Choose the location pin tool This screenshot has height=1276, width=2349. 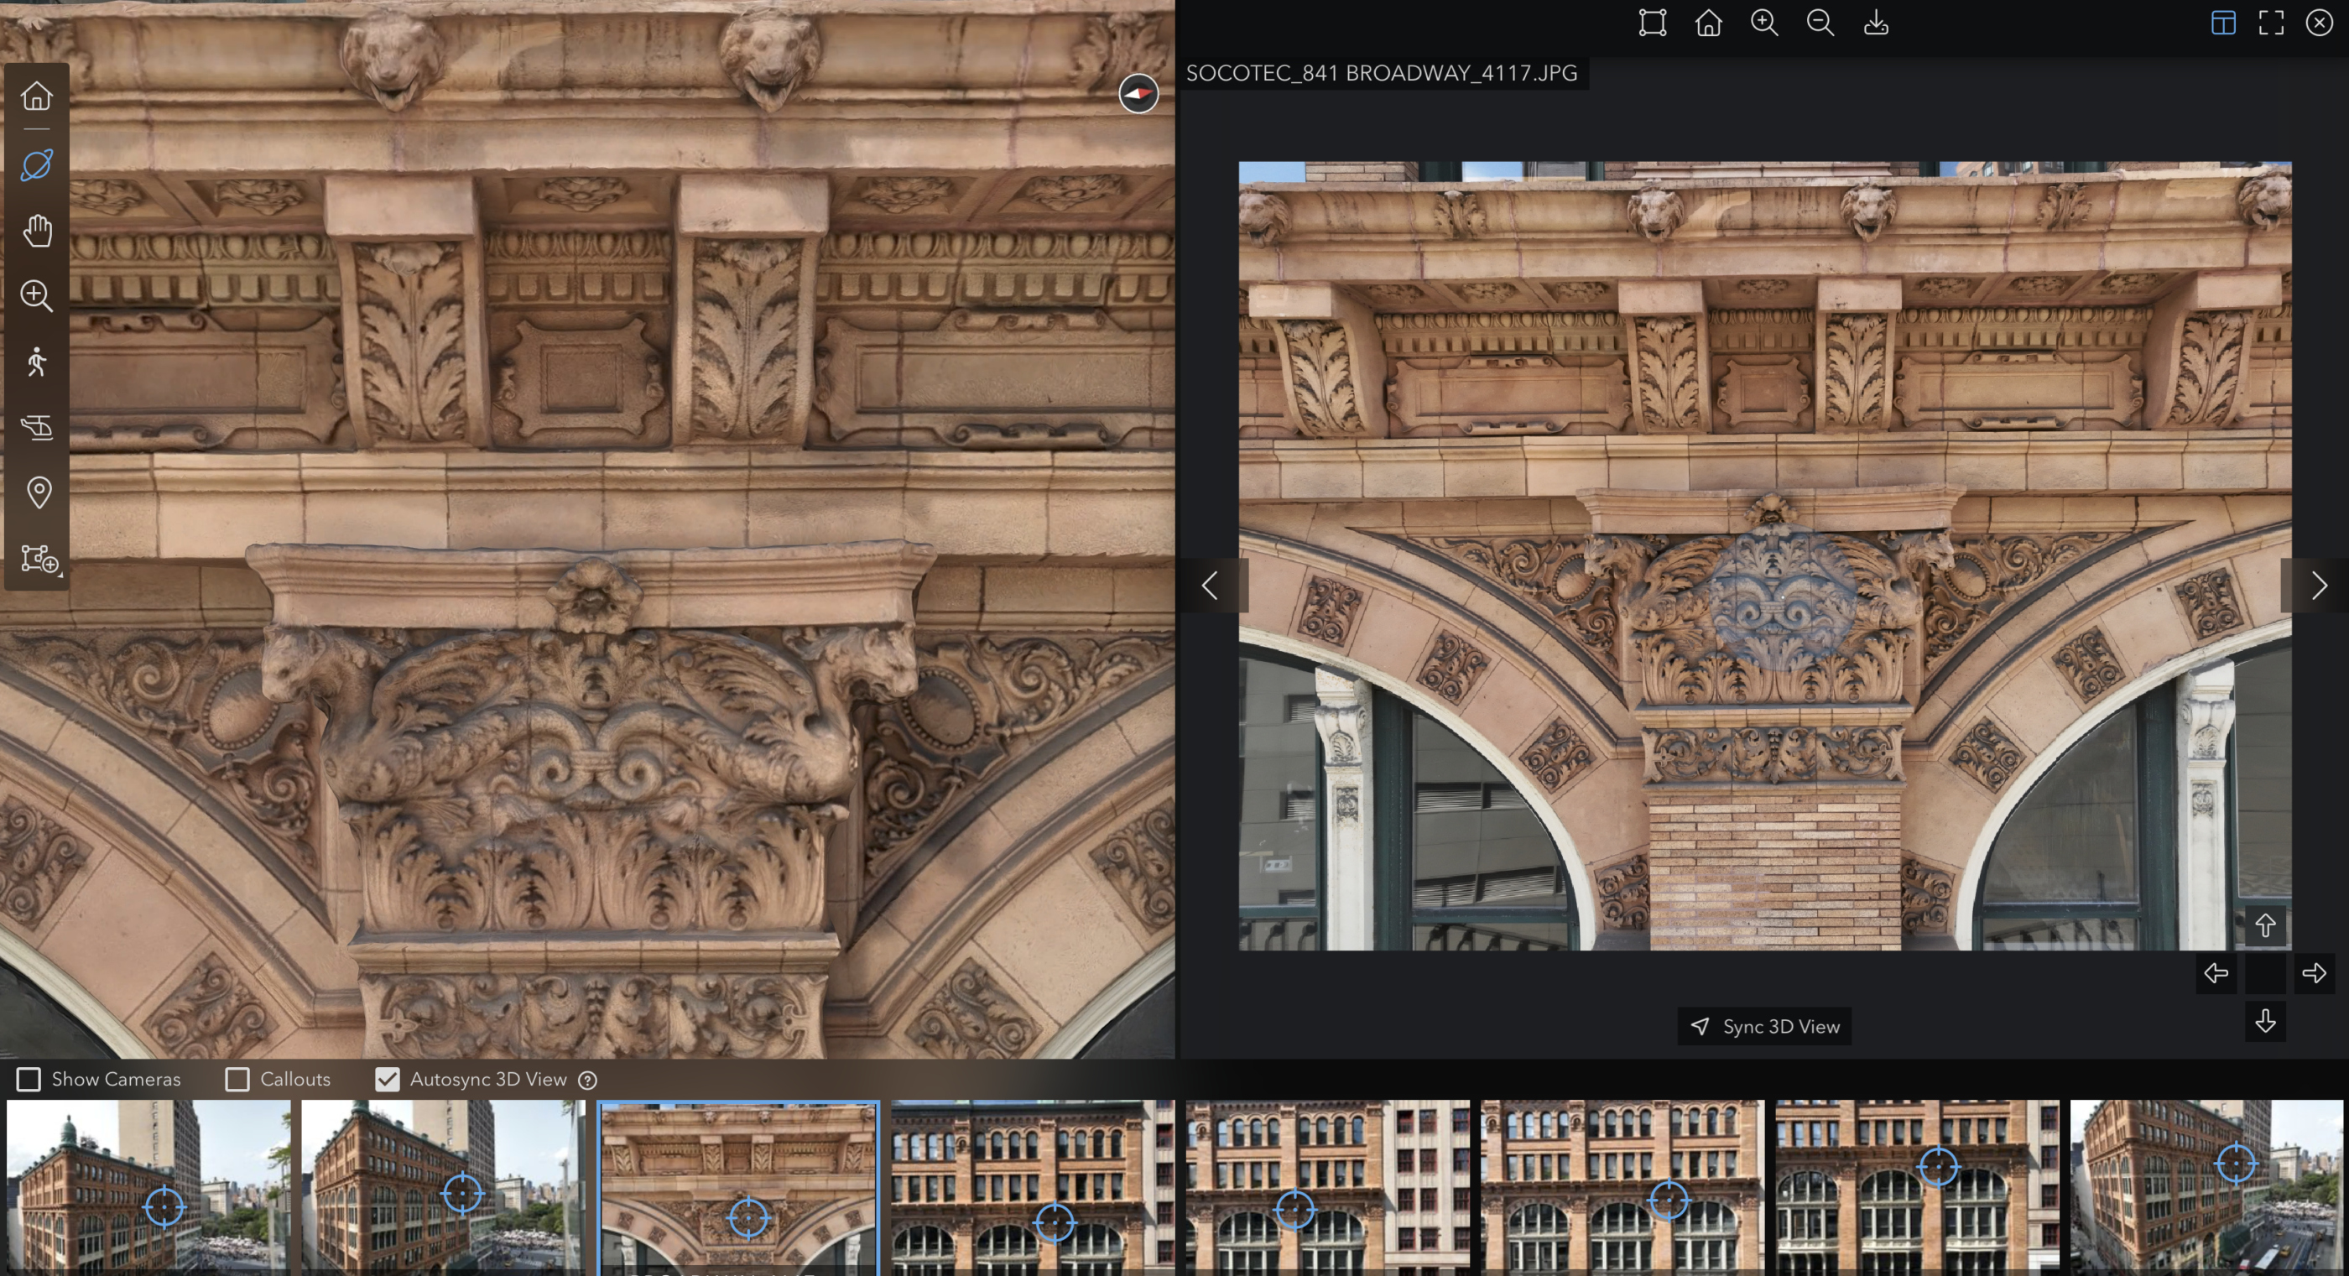[x=39, y=492]
